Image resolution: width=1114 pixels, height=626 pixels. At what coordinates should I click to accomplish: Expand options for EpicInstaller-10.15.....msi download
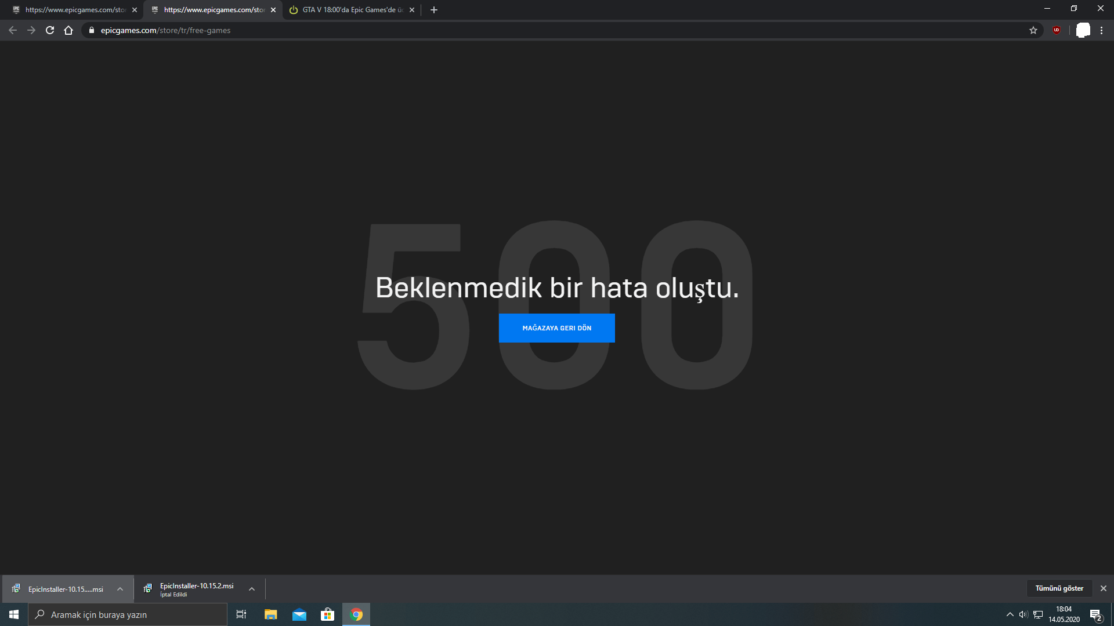pos(120,588)
